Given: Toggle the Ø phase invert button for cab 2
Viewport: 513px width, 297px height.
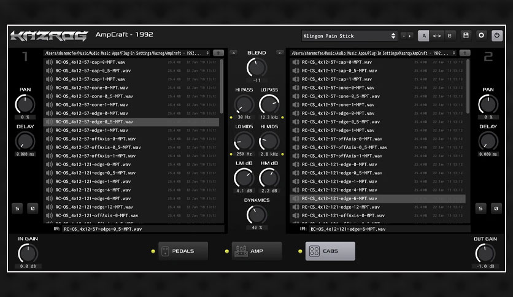Looking at the screenshot, I should pyautogui.click(x=496, y=209).
